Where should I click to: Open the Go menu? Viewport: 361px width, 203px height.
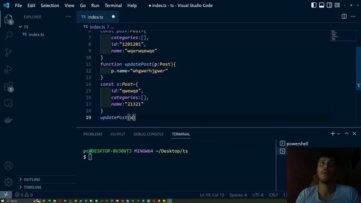coord(83,6)
